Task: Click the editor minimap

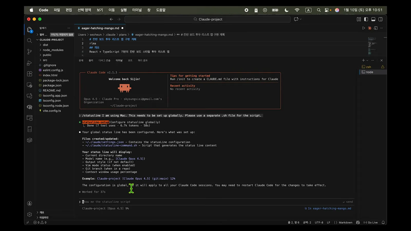Action: [372, 46]
